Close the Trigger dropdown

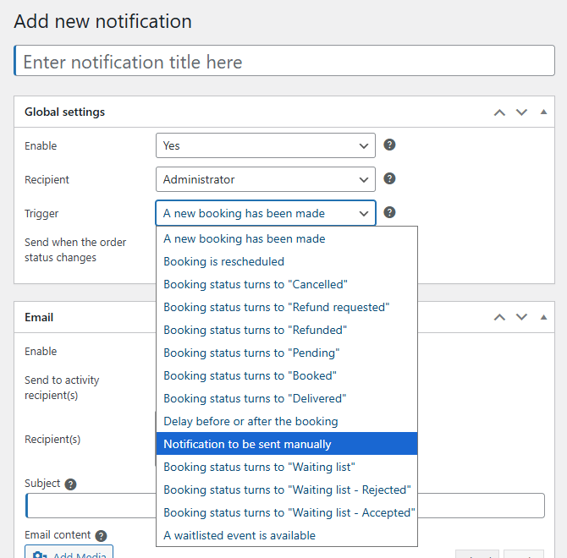click(x=266, y=213)
